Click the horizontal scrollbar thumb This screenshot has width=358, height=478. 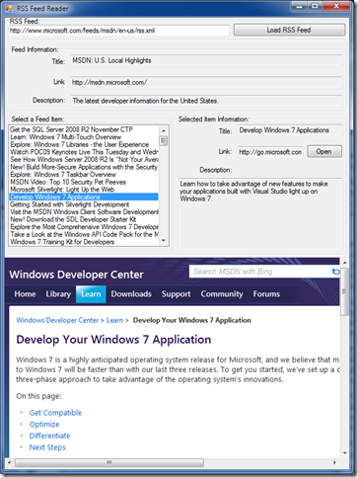coord(109,462)
